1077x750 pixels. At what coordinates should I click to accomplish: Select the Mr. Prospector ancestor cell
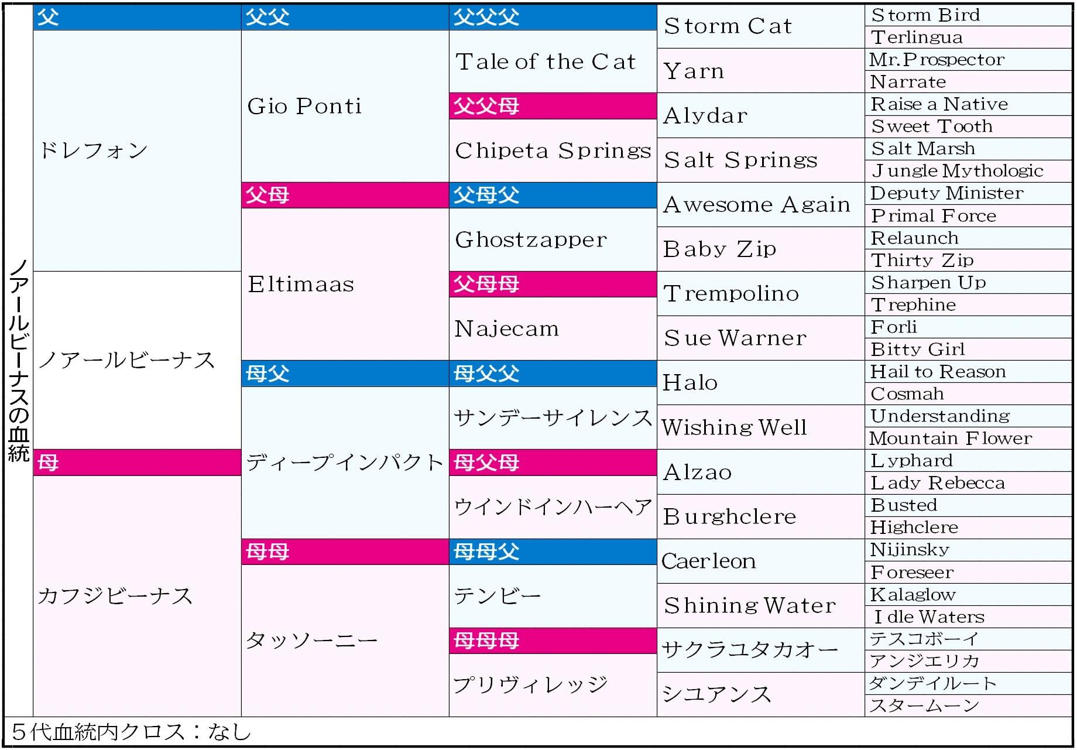coord(937,60)
